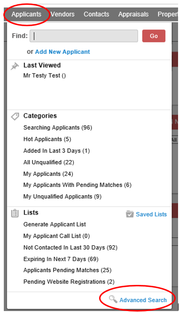180x312 pixels.
Task: Click the Add New Applicant link
Action: click(x=62, y=52)
